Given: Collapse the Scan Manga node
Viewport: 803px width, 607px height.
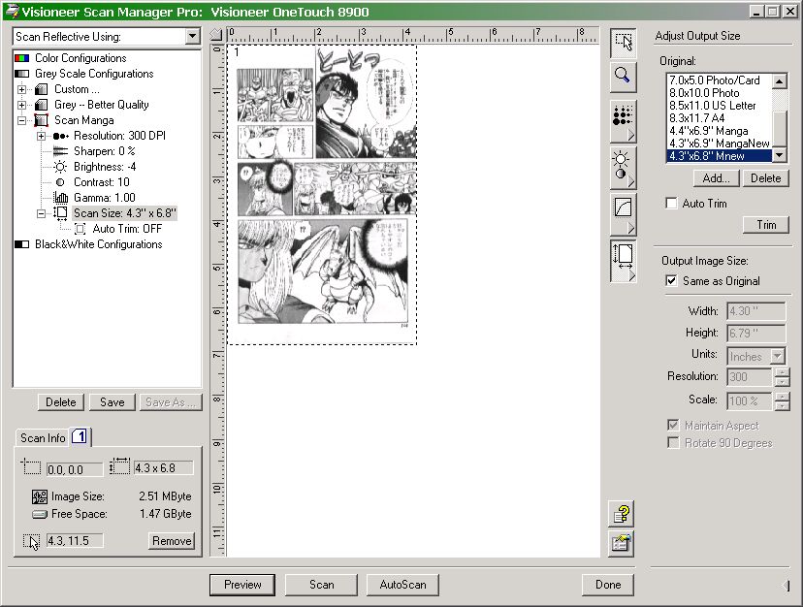Looking at the screenshot, I should [22, 121].
